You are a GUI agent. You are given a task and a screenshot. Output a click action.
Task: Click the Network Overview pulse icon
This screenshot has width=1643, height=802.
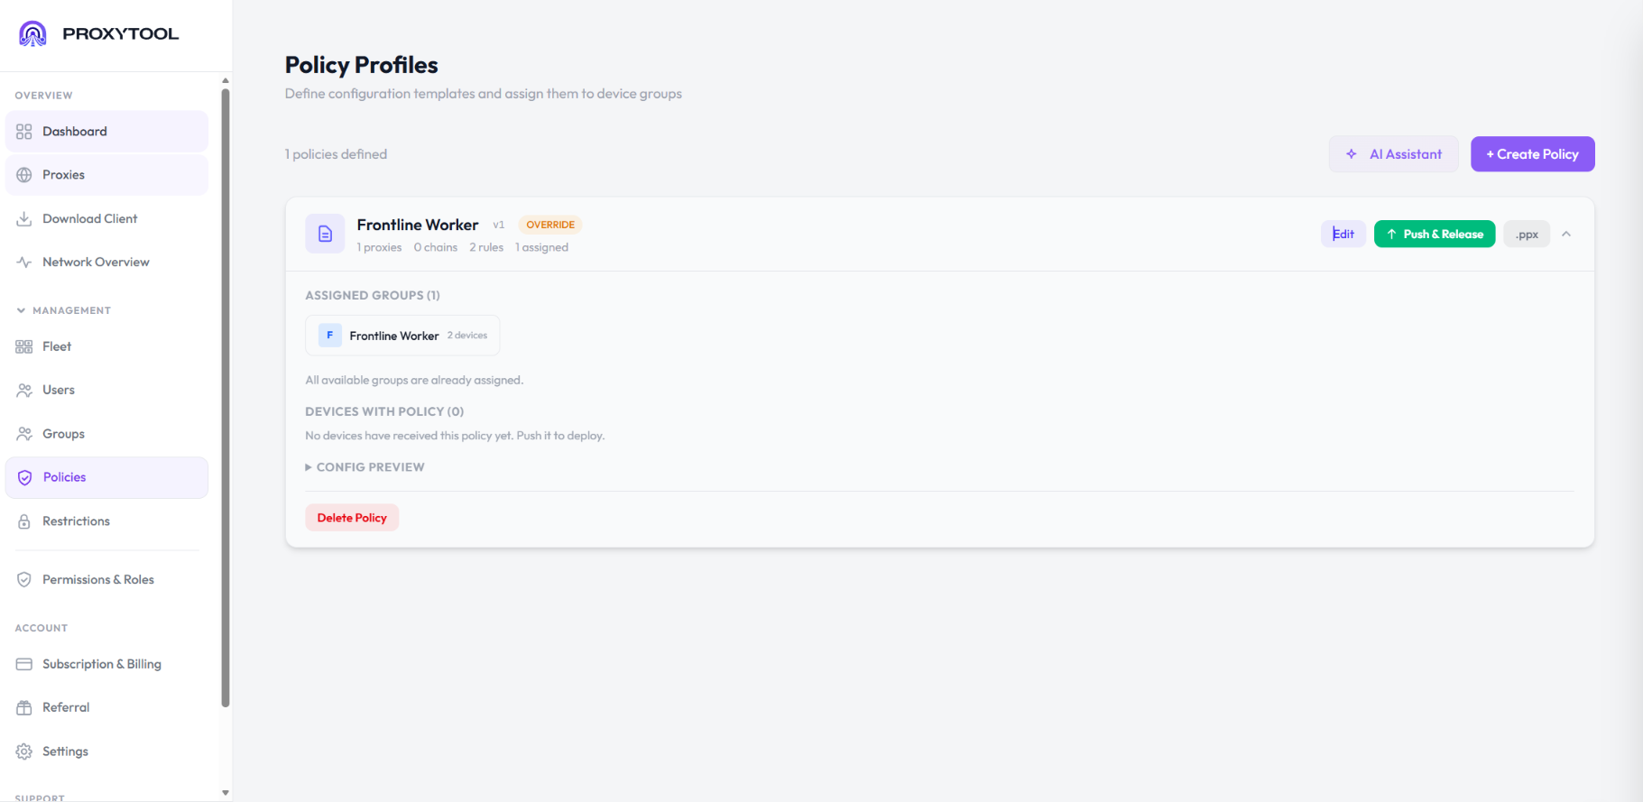click(x=24, y=263)
